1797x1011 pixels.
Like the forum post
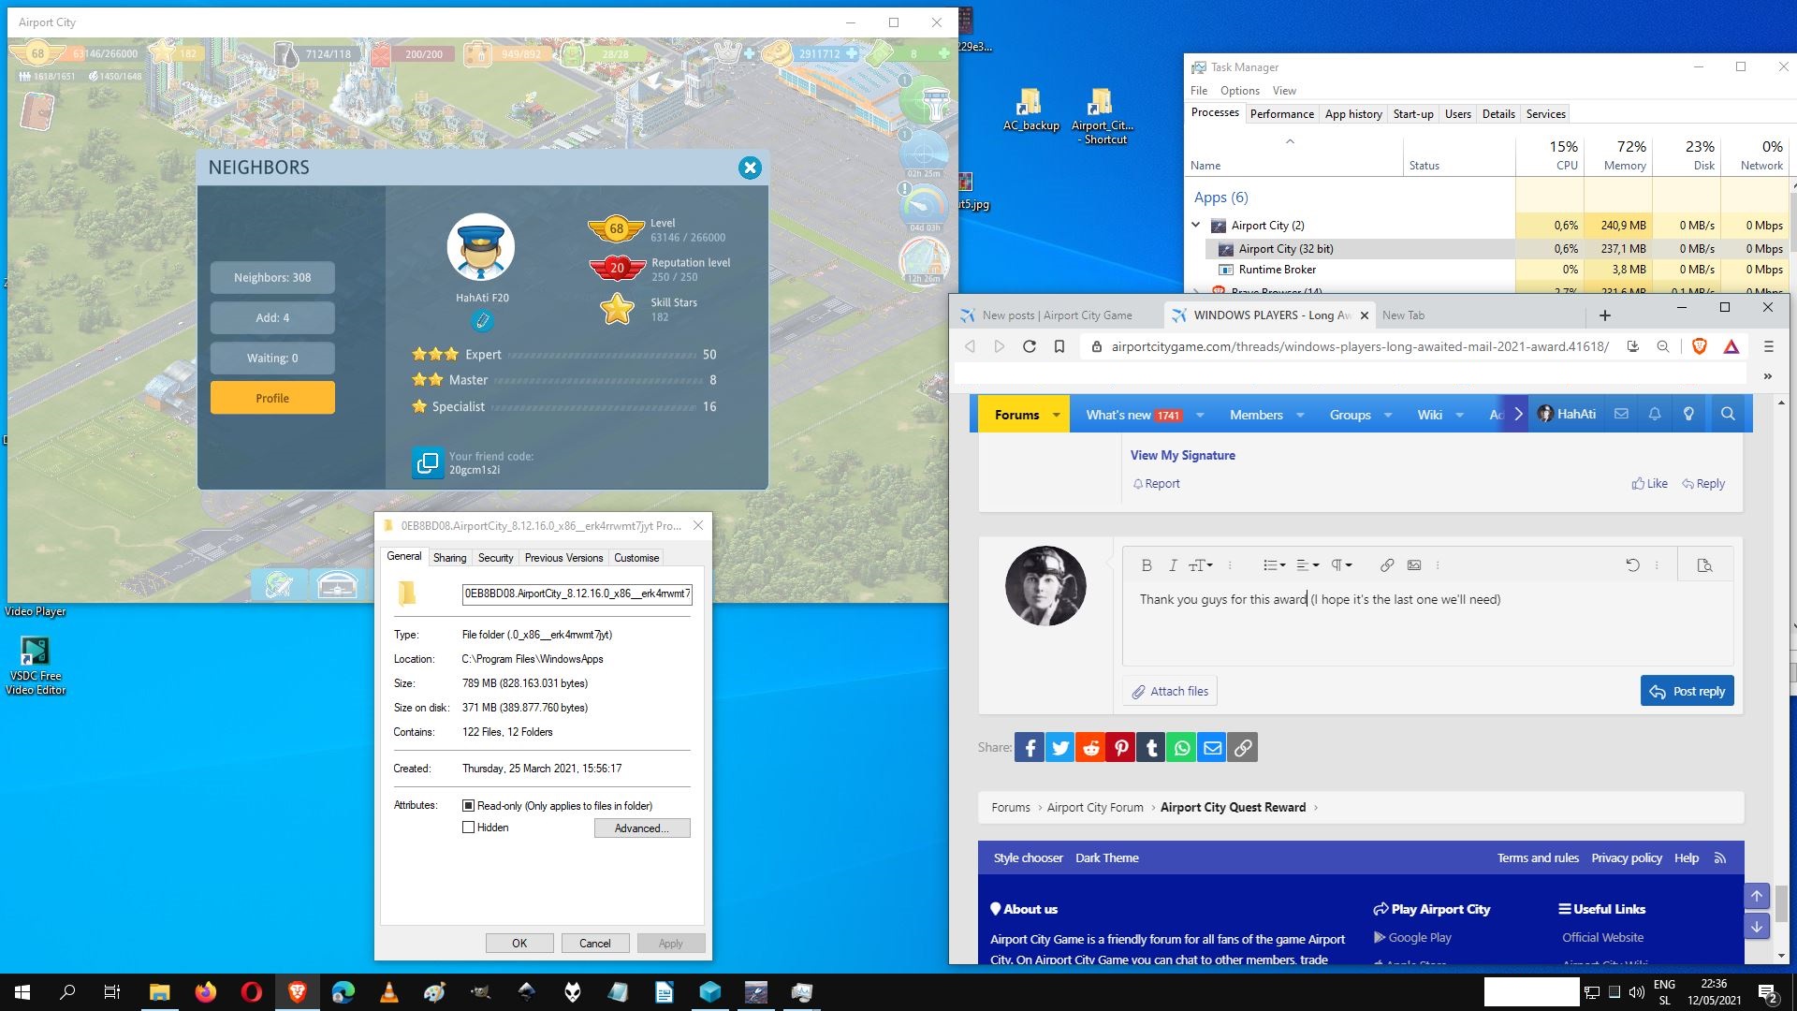click(x=1649, y=484)
